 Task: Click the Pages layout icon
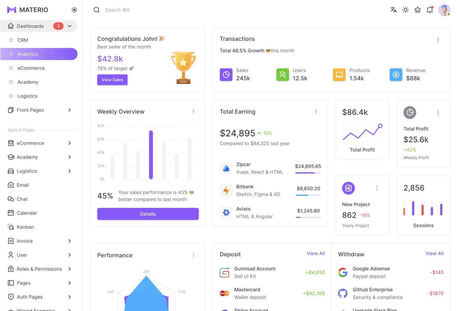(11, 283)
